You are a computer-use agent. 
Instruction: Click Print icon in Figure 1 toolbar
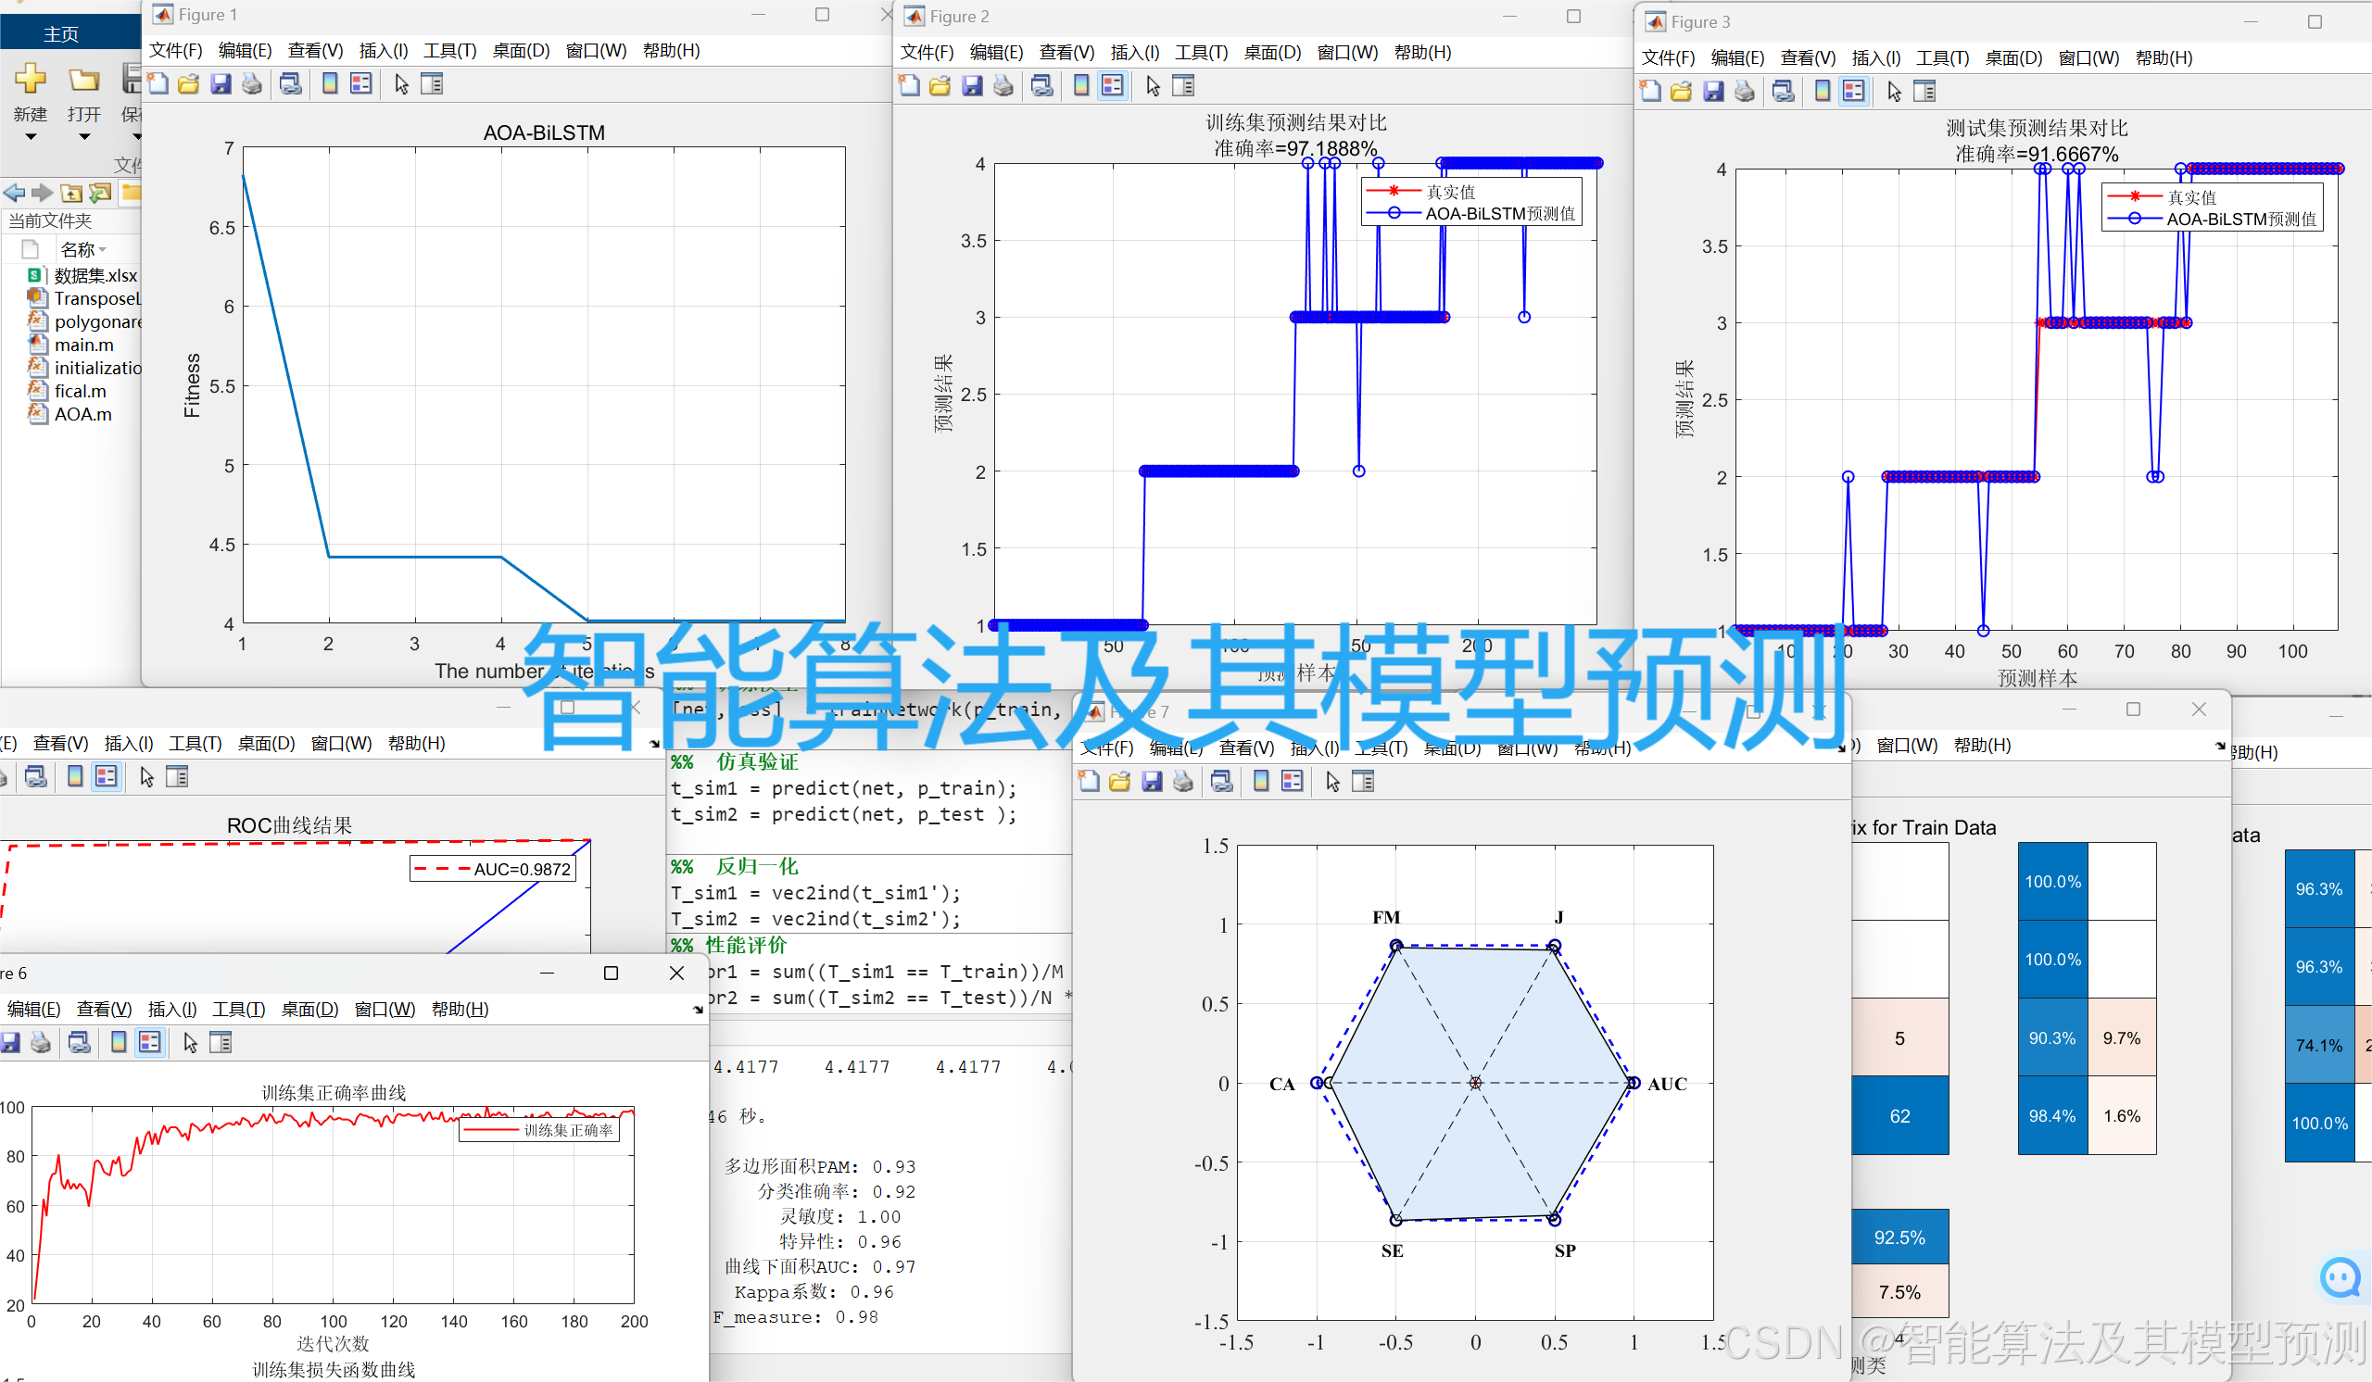click(x=251, y=84)
